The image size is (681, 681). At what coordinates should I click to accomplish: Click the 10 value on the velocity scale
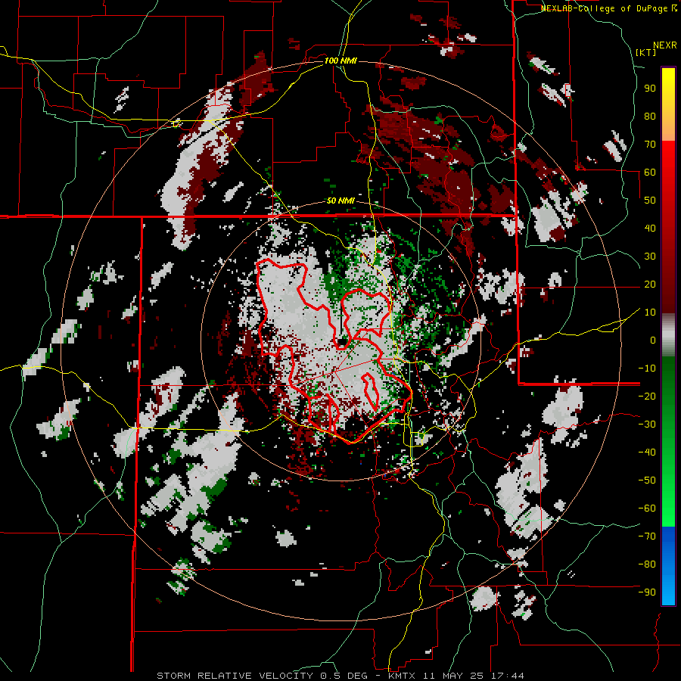point(650,313)
